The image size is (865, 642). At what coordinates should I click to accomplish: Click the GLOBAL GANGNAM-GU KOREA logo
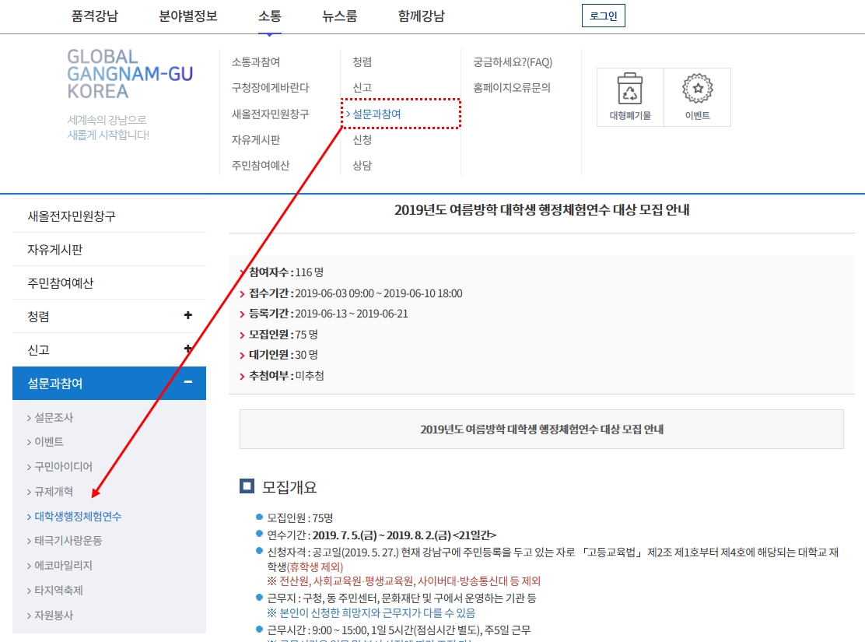pyautogui.click(x=130, y=74)
